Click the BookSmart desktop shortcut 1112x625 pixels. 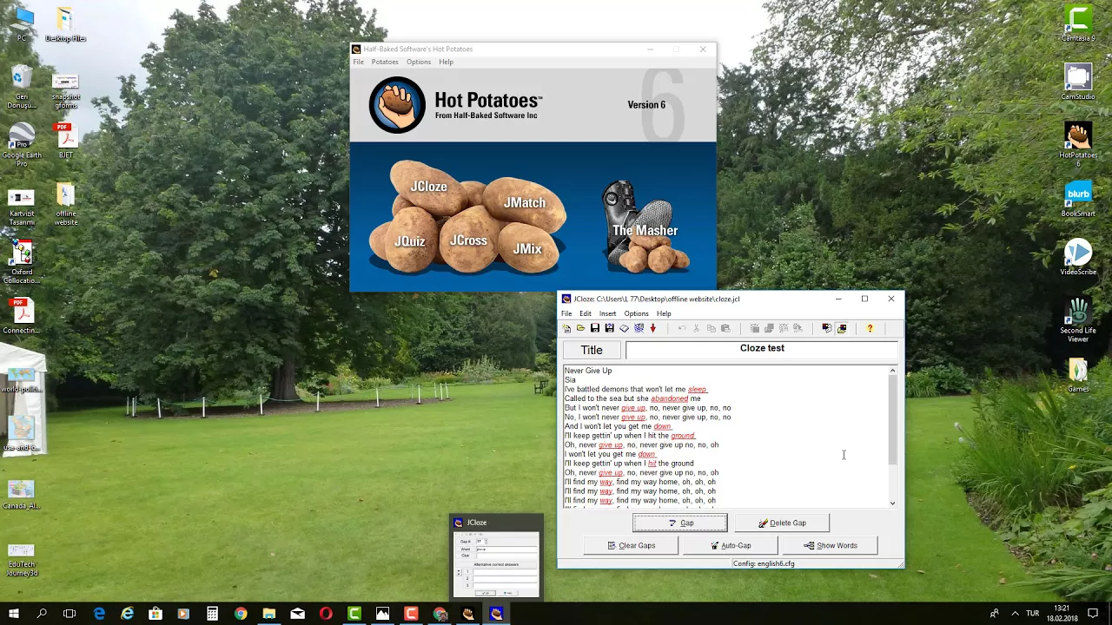(x=1078, y=199)
